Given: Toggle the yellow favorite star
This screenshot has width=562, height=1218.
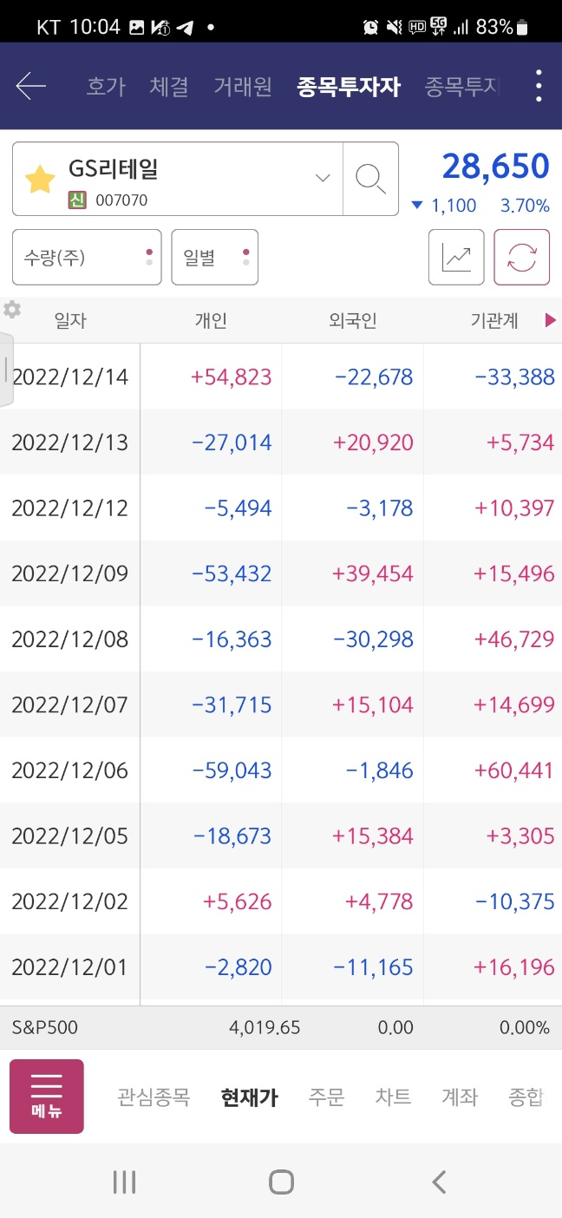Looking at the screenshot, I should point(40,180).
